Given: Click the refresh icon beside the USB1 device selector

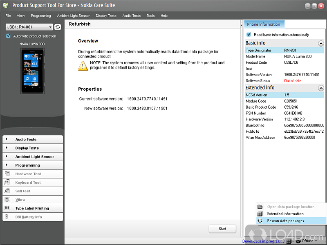Looking at the screenshot, I should [x=58, y=27].
